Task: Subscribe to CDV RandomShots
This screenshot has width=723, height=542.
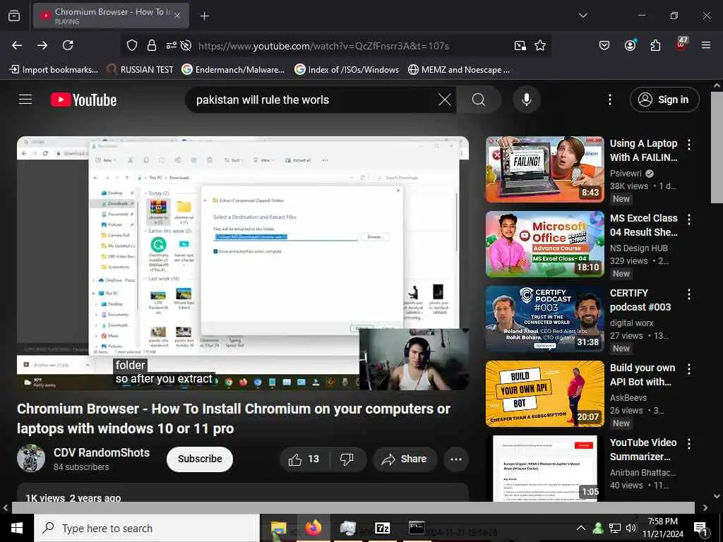Action: point(200,459)
